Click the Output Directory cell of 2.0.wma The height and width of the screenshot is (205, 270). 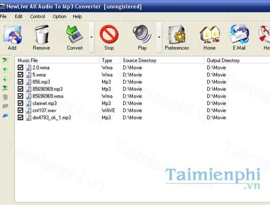(217, 67)
